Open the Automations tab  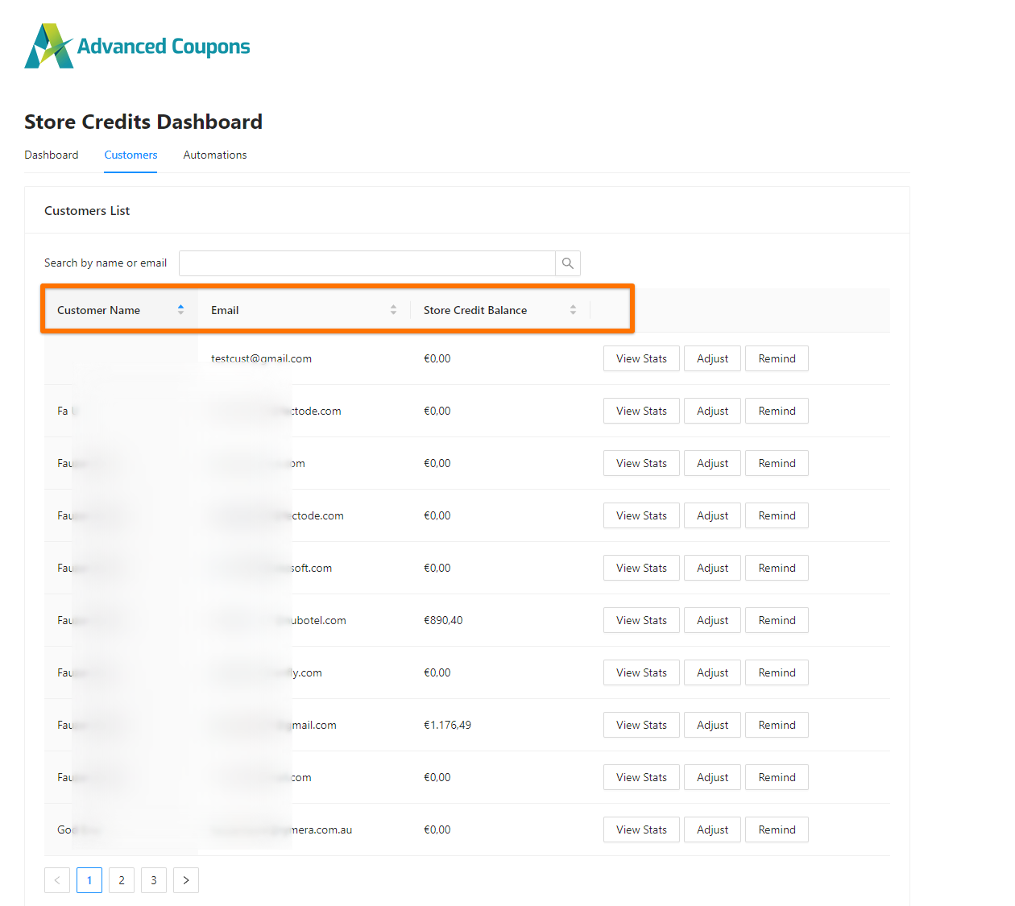pyautogui.click(x=214, y=155)
